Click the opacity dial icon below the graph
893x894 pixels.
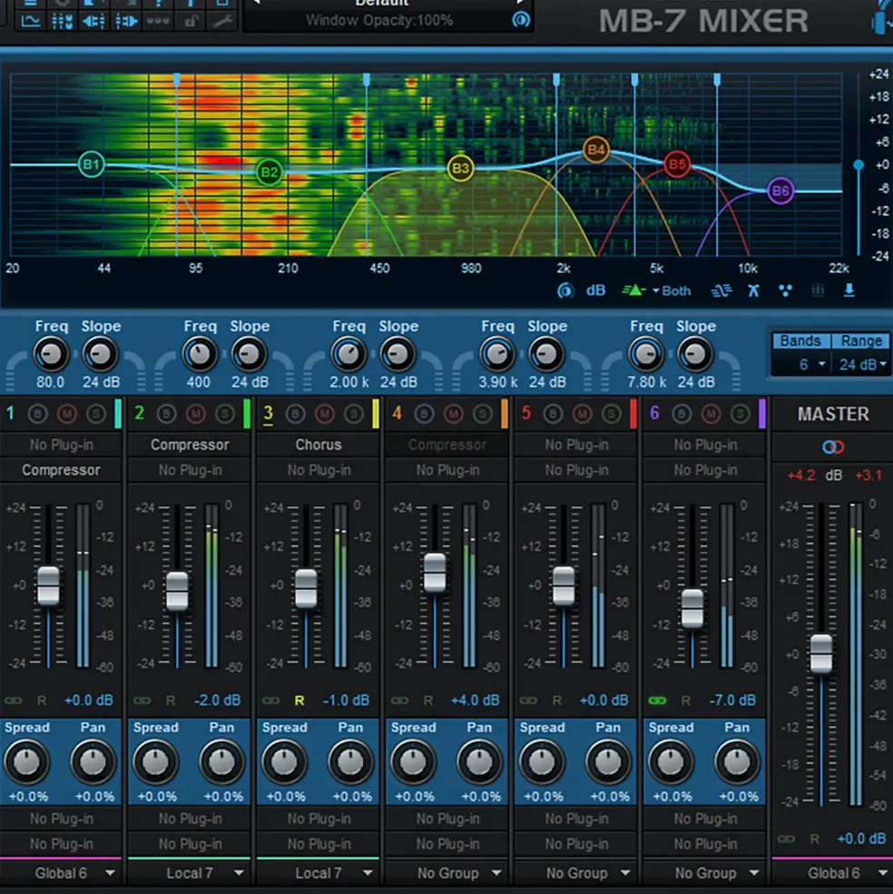click(564, 290)
